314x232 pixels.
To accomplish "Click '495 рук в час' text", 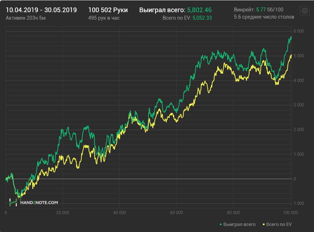I will click(x=104, y=18).
